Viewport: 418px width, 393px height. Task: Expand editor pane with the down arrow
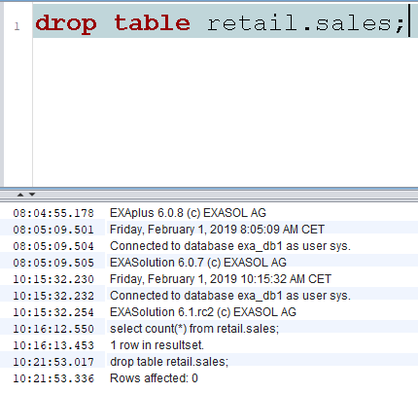coord(32,195)
